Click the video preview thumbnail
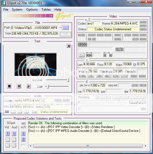 coord(35,64)
